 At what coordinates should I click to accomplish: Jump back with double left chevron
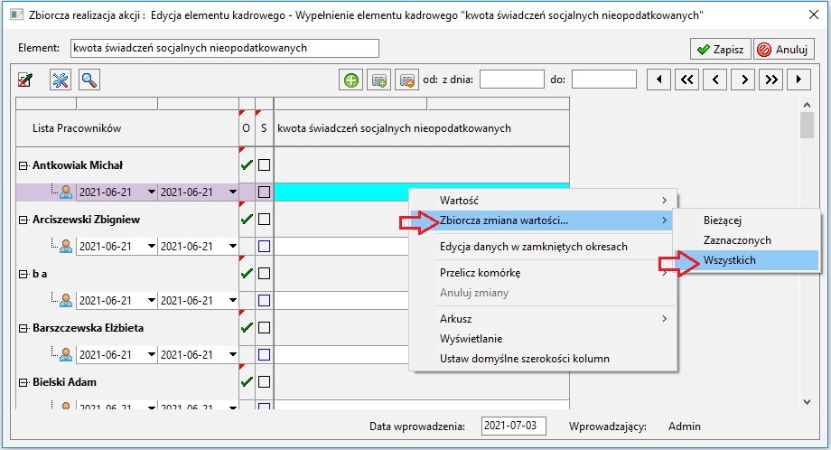[686, 80]
